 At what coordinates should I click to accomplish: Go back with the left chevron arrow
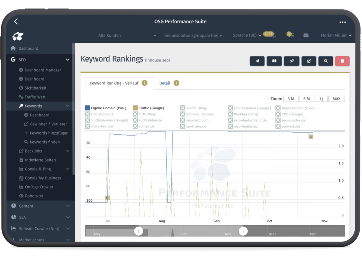(x=16, y=21)
